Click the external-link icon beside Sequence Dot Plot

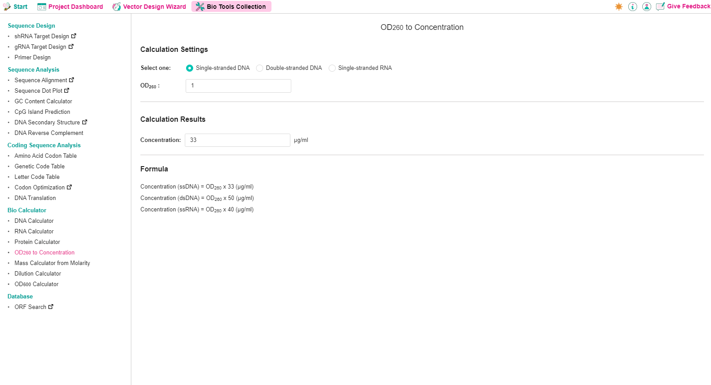67,91
